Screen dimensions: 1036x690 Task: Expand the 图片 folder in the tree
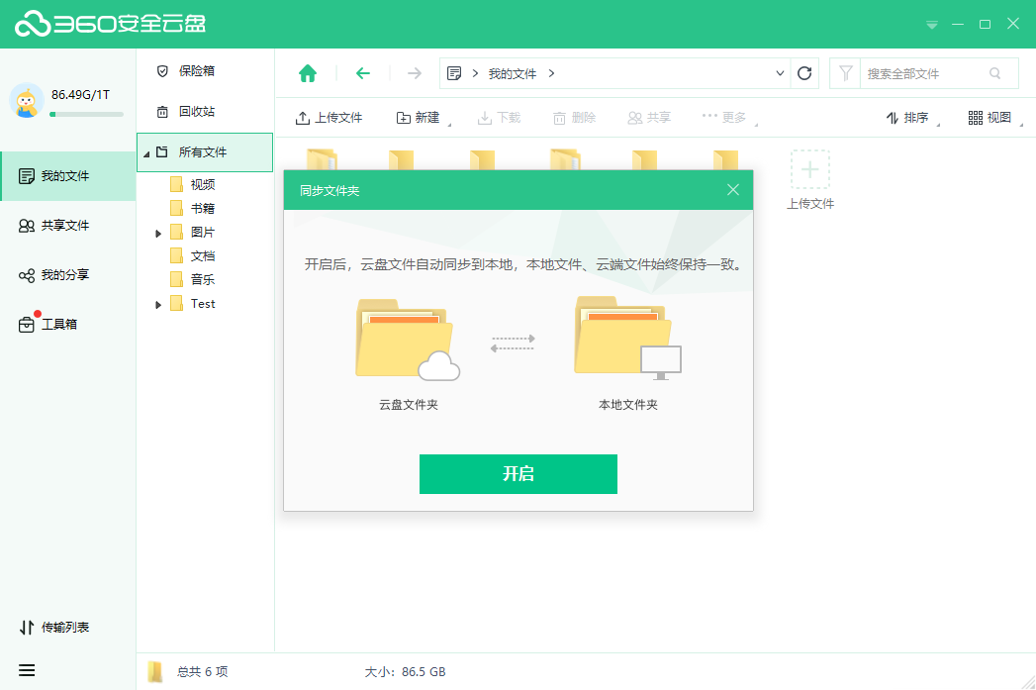(158, 232)
